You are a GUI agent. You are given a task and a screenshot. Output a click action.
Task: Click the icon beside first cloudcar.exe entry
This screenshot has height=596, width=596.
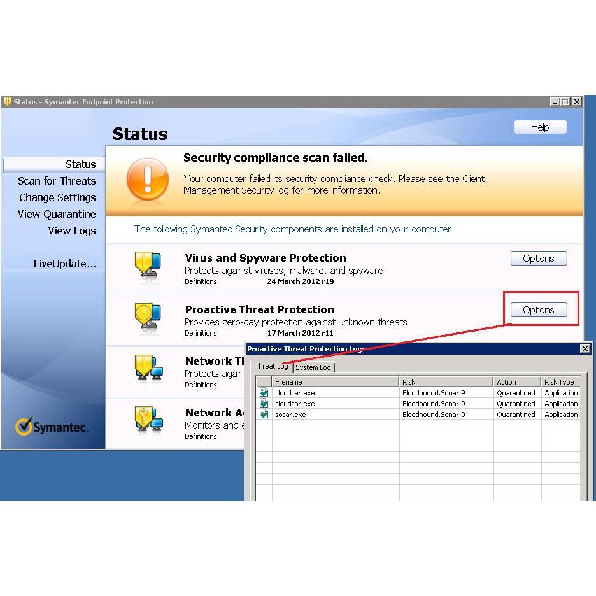[264, 393]
